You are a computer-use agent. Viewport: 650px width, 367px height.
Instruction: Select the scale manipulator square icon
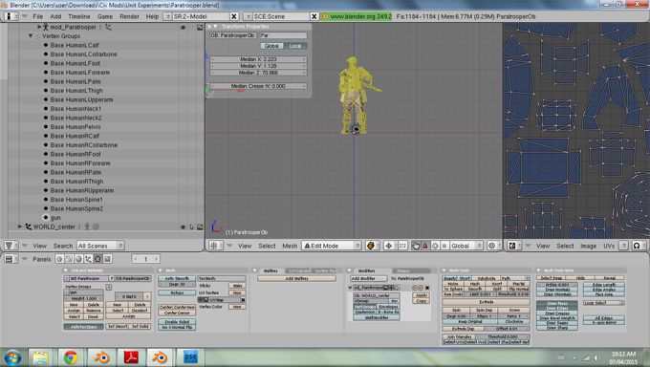pos(444,246)
